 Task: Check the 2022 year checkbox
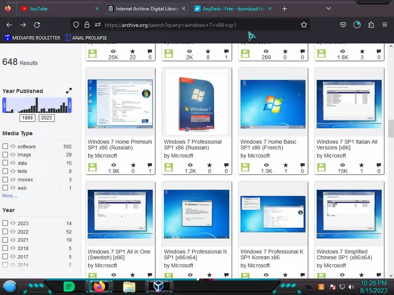point(5,232)
